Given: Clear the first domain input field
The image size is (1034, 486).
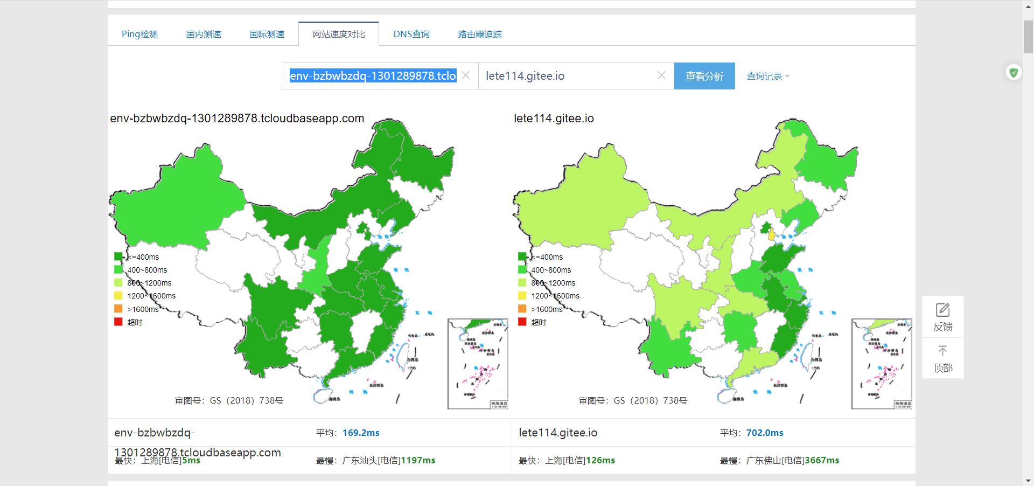Looking at the screenshot, I should tap(466, 76).
